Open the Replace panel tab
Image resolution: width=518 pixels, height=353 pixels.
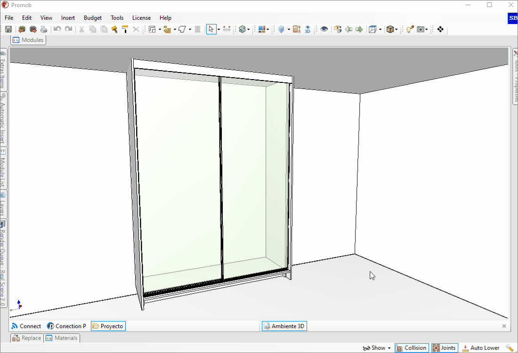[27, 338]
